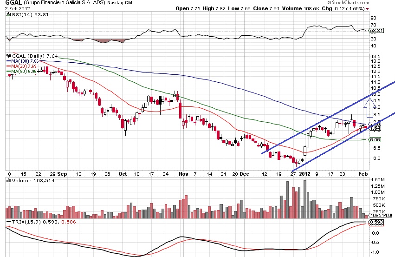Click the GGAL (Daily) 7.64 legend label
Image resolution: width=395 pixels, height=257 pixels.
pyautogui.click(x=35, y=56)
